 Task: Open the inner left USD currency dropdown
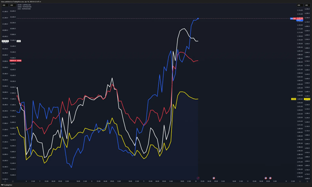click(x=13, y=5)
